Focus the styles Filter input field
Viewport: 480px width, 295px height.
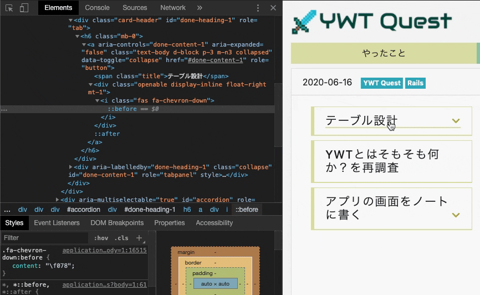click(45, 238)
